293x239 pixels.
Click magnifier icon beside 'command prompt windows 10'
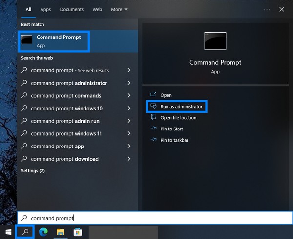(24, 108)
